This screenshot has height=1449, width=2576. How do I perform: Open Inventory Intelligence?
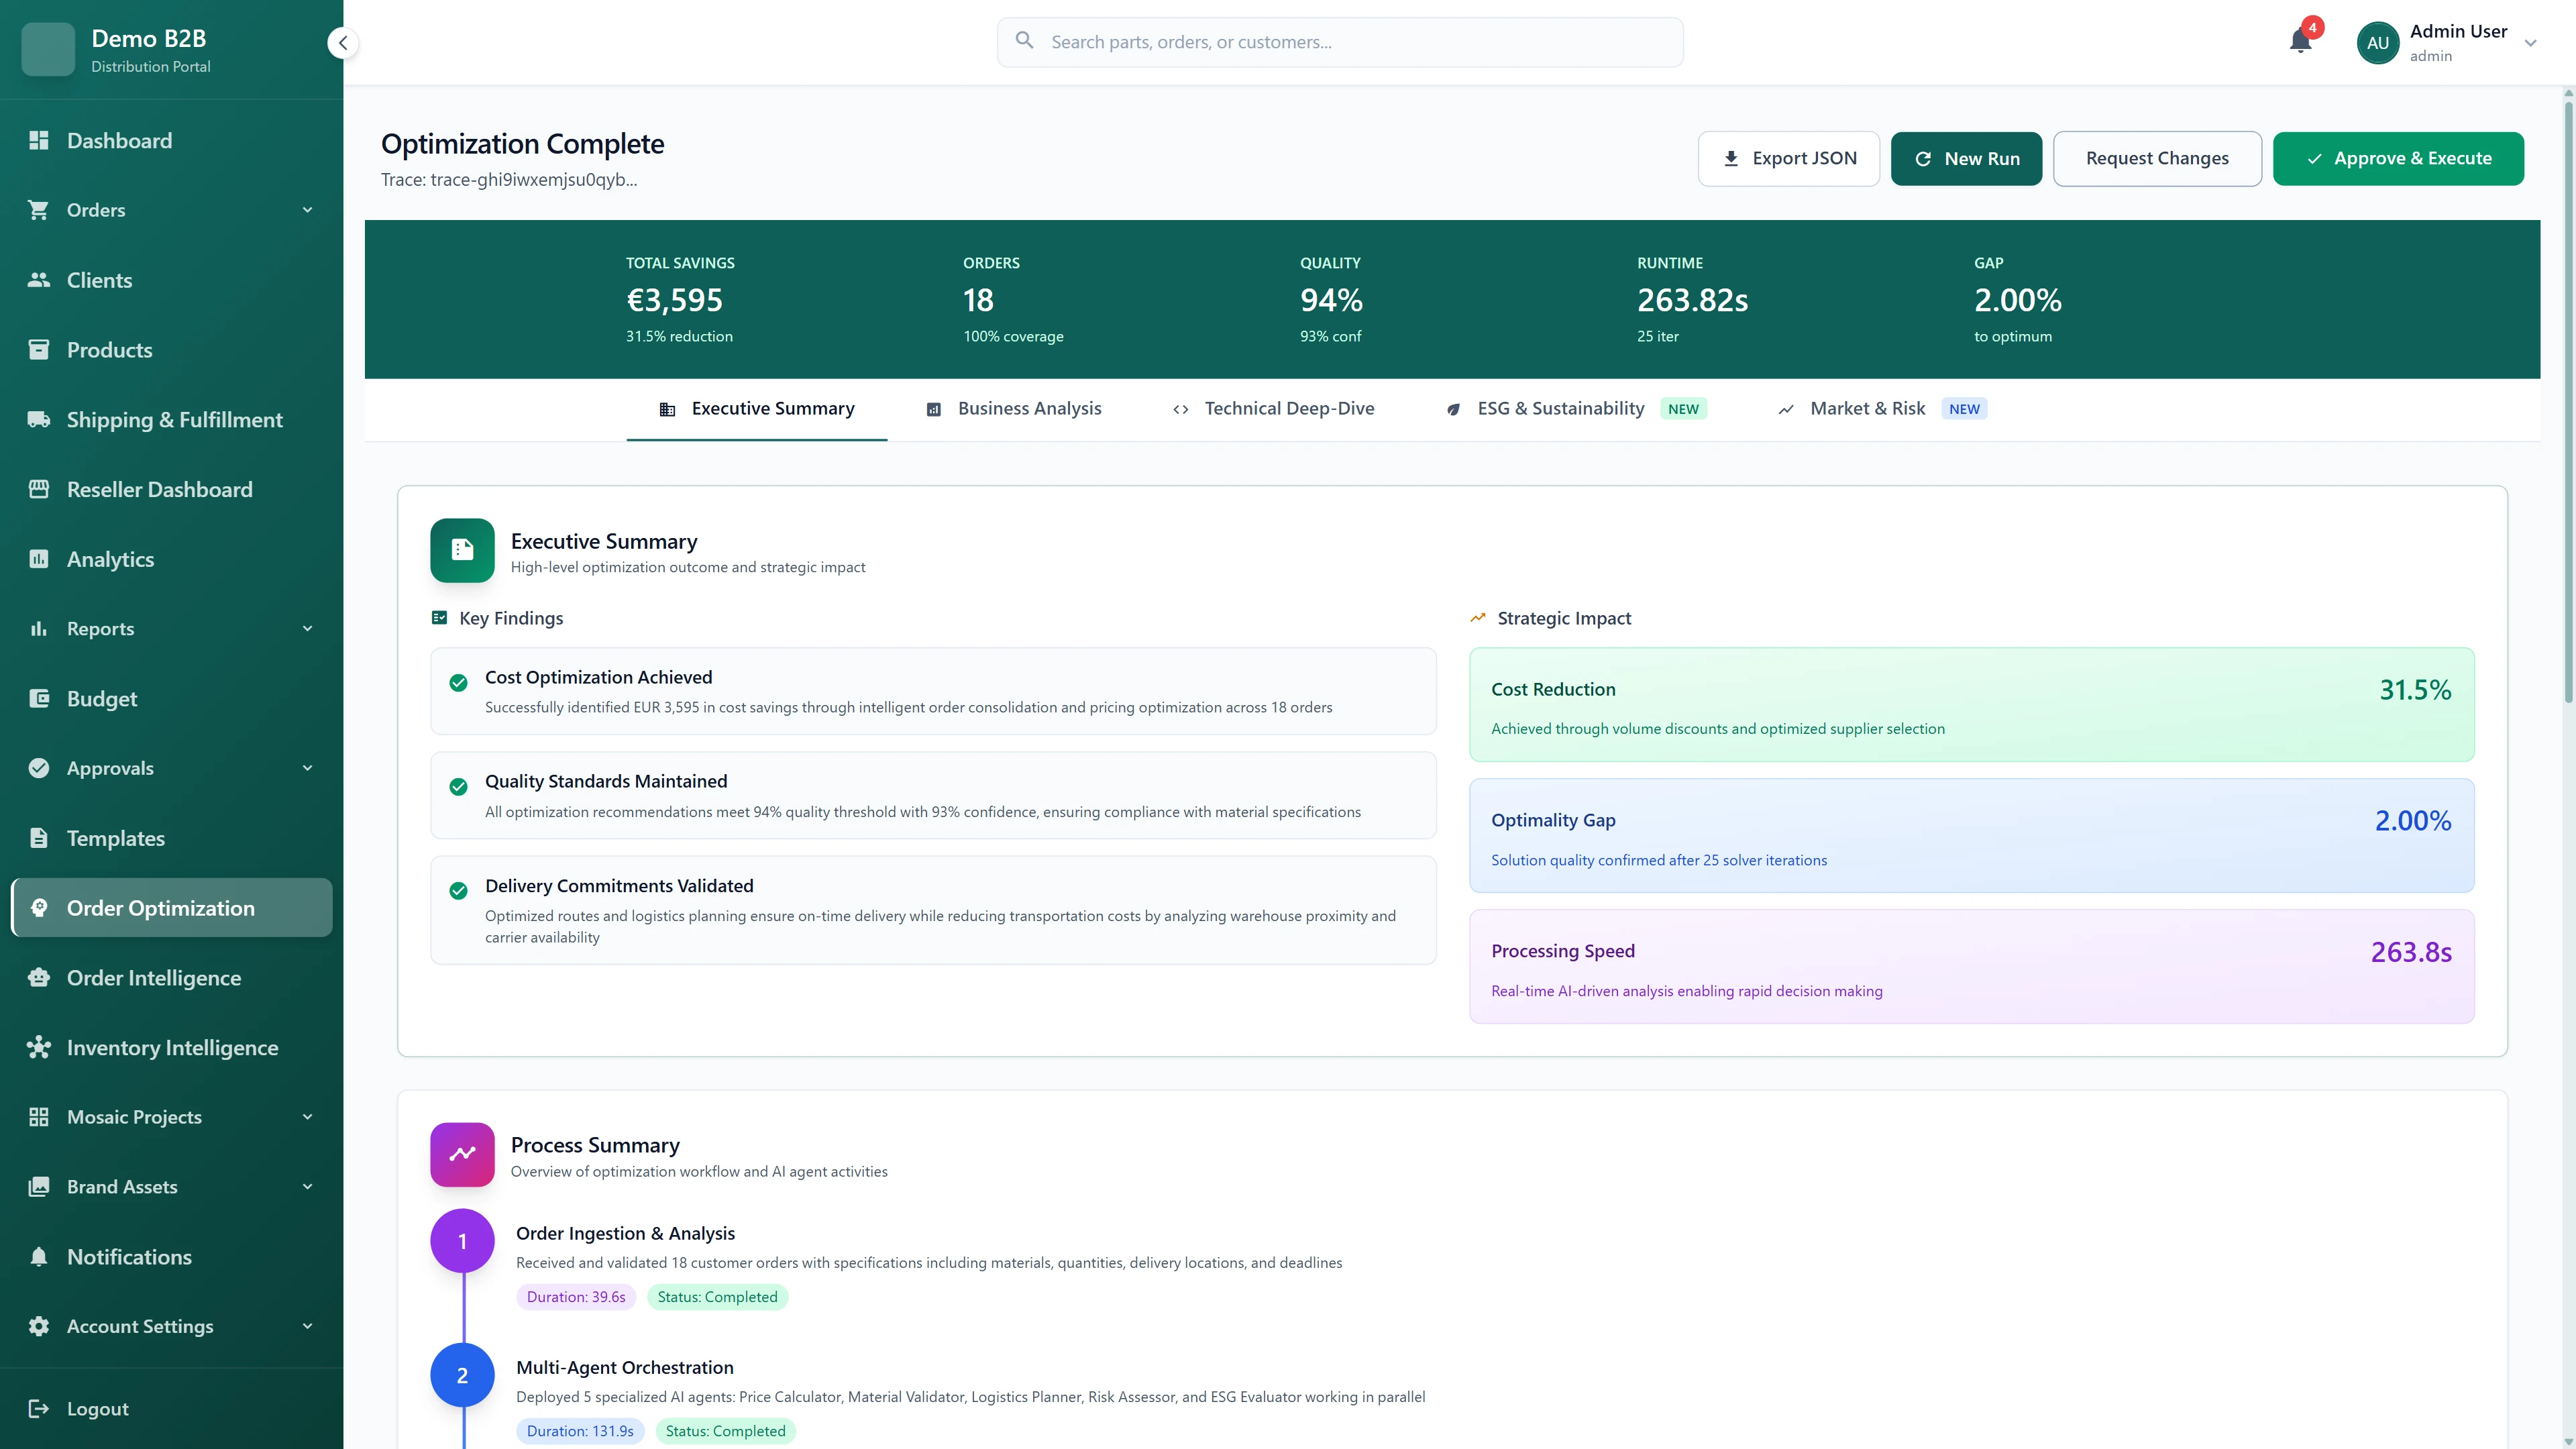point(173,1047)
